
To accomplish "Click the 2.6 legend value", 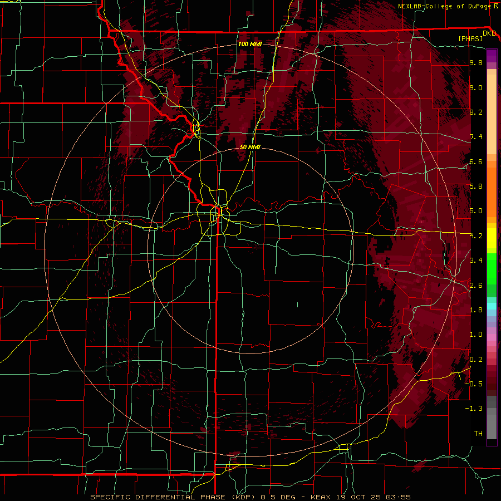I will pyautogui.click(x=476, y=286).
